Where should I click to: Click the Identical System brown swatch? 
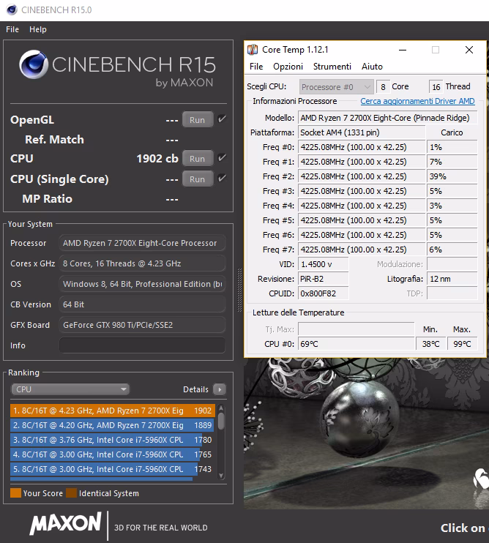pos(71,493)
